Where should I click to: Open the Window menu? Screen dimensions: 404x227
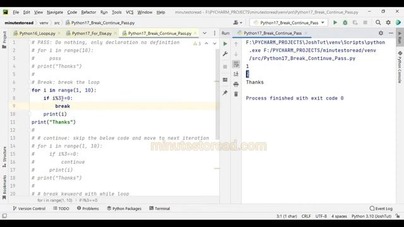pos(145,12)
